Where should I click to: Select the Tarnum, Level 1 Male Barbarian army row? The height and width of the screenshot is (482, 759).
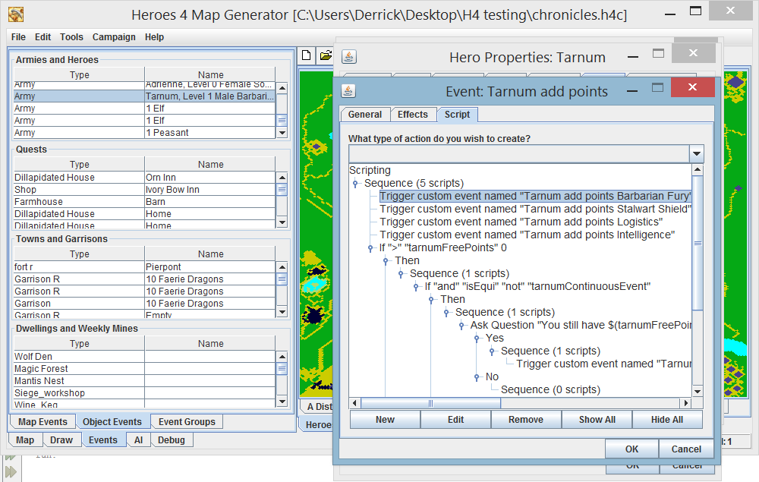144,96
